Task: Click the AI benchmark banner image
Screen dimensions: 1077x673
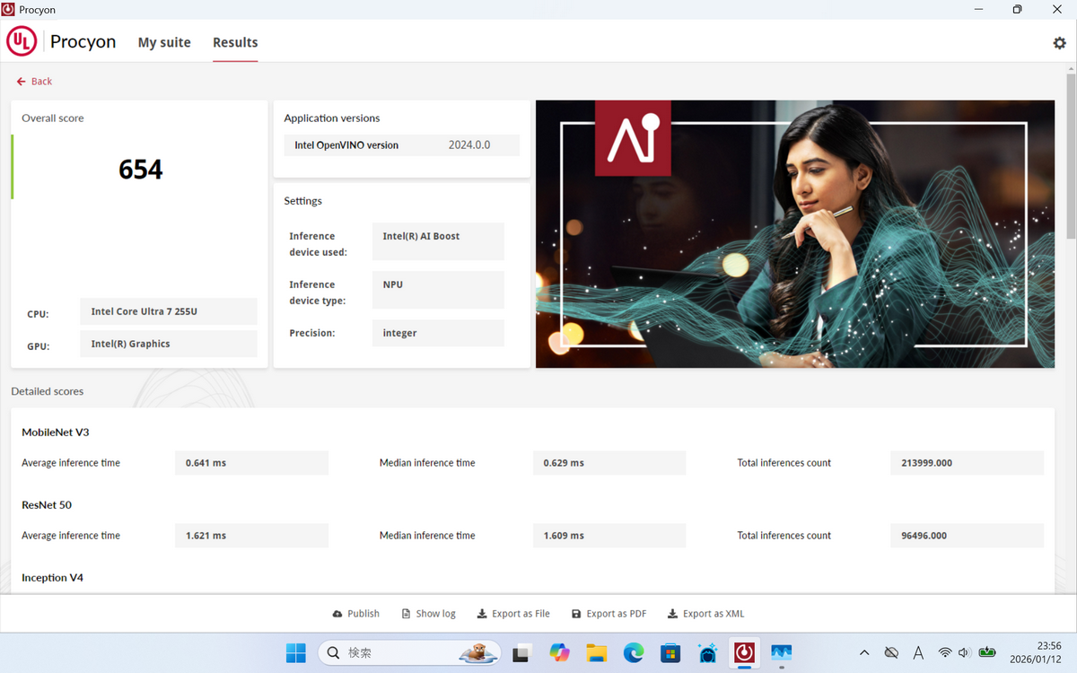Action: 794,233
